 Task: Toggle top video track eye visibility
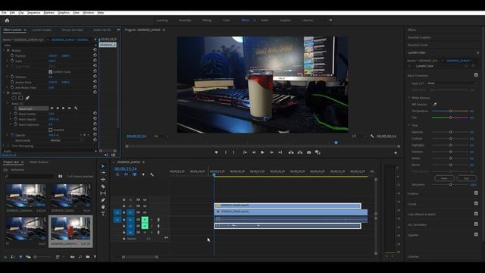click(145, 200)
